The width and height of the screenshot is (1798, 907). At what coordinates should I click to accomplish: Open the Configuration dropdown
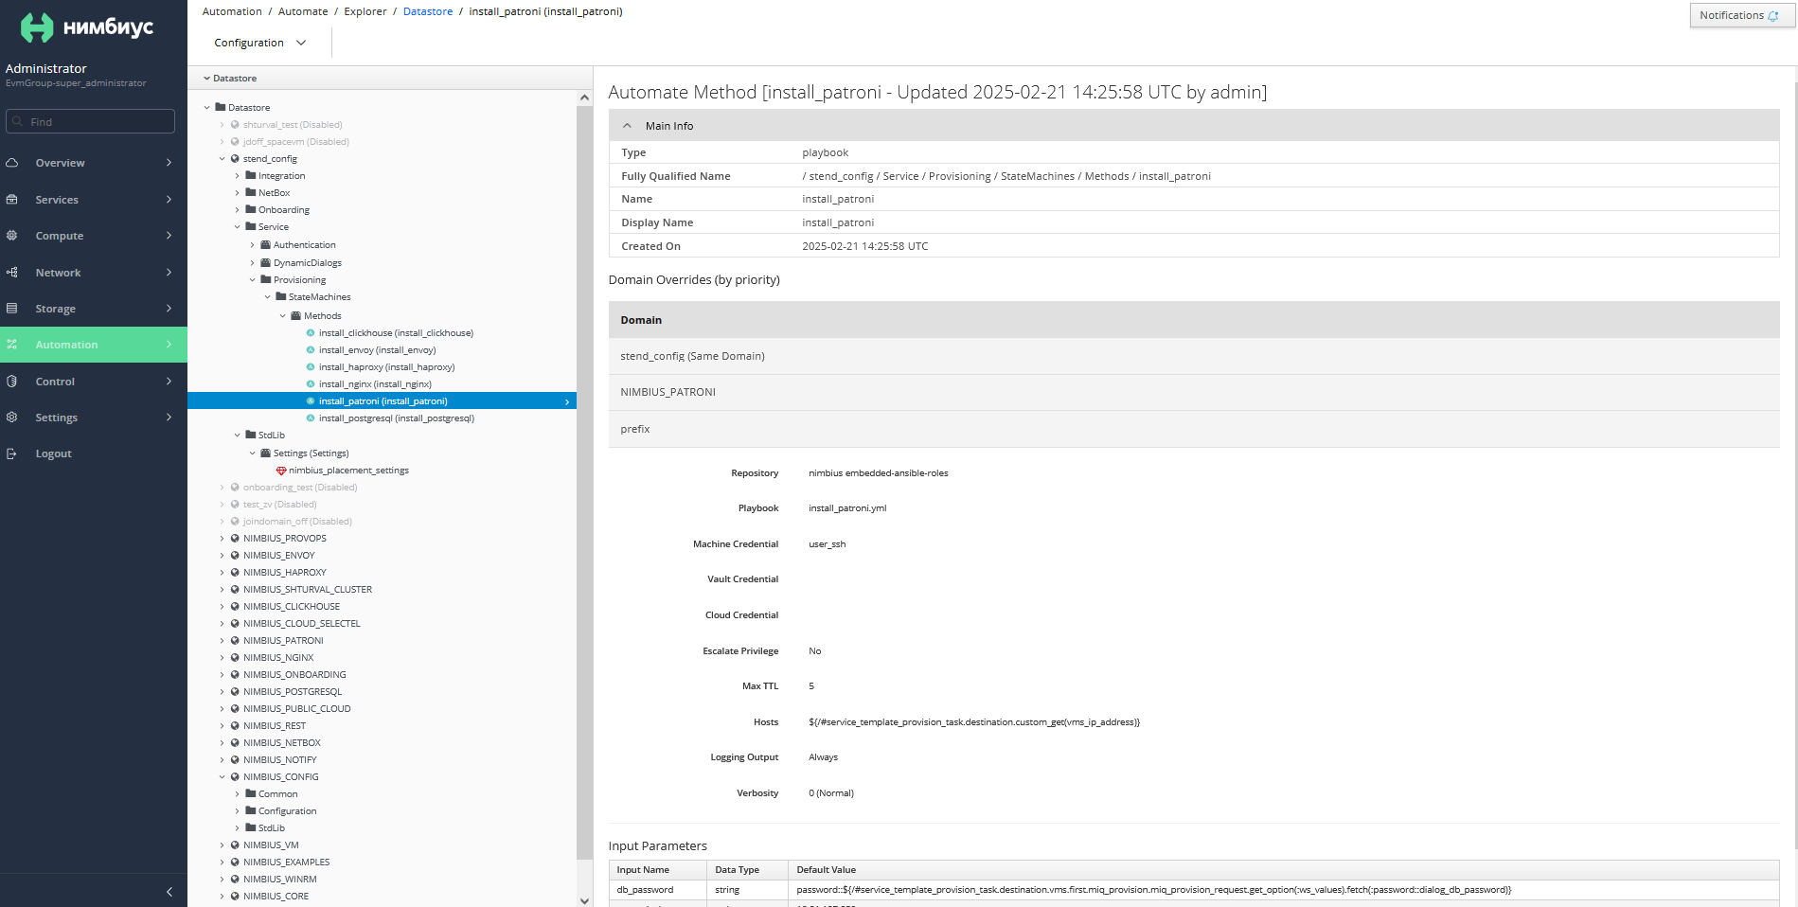260,43
